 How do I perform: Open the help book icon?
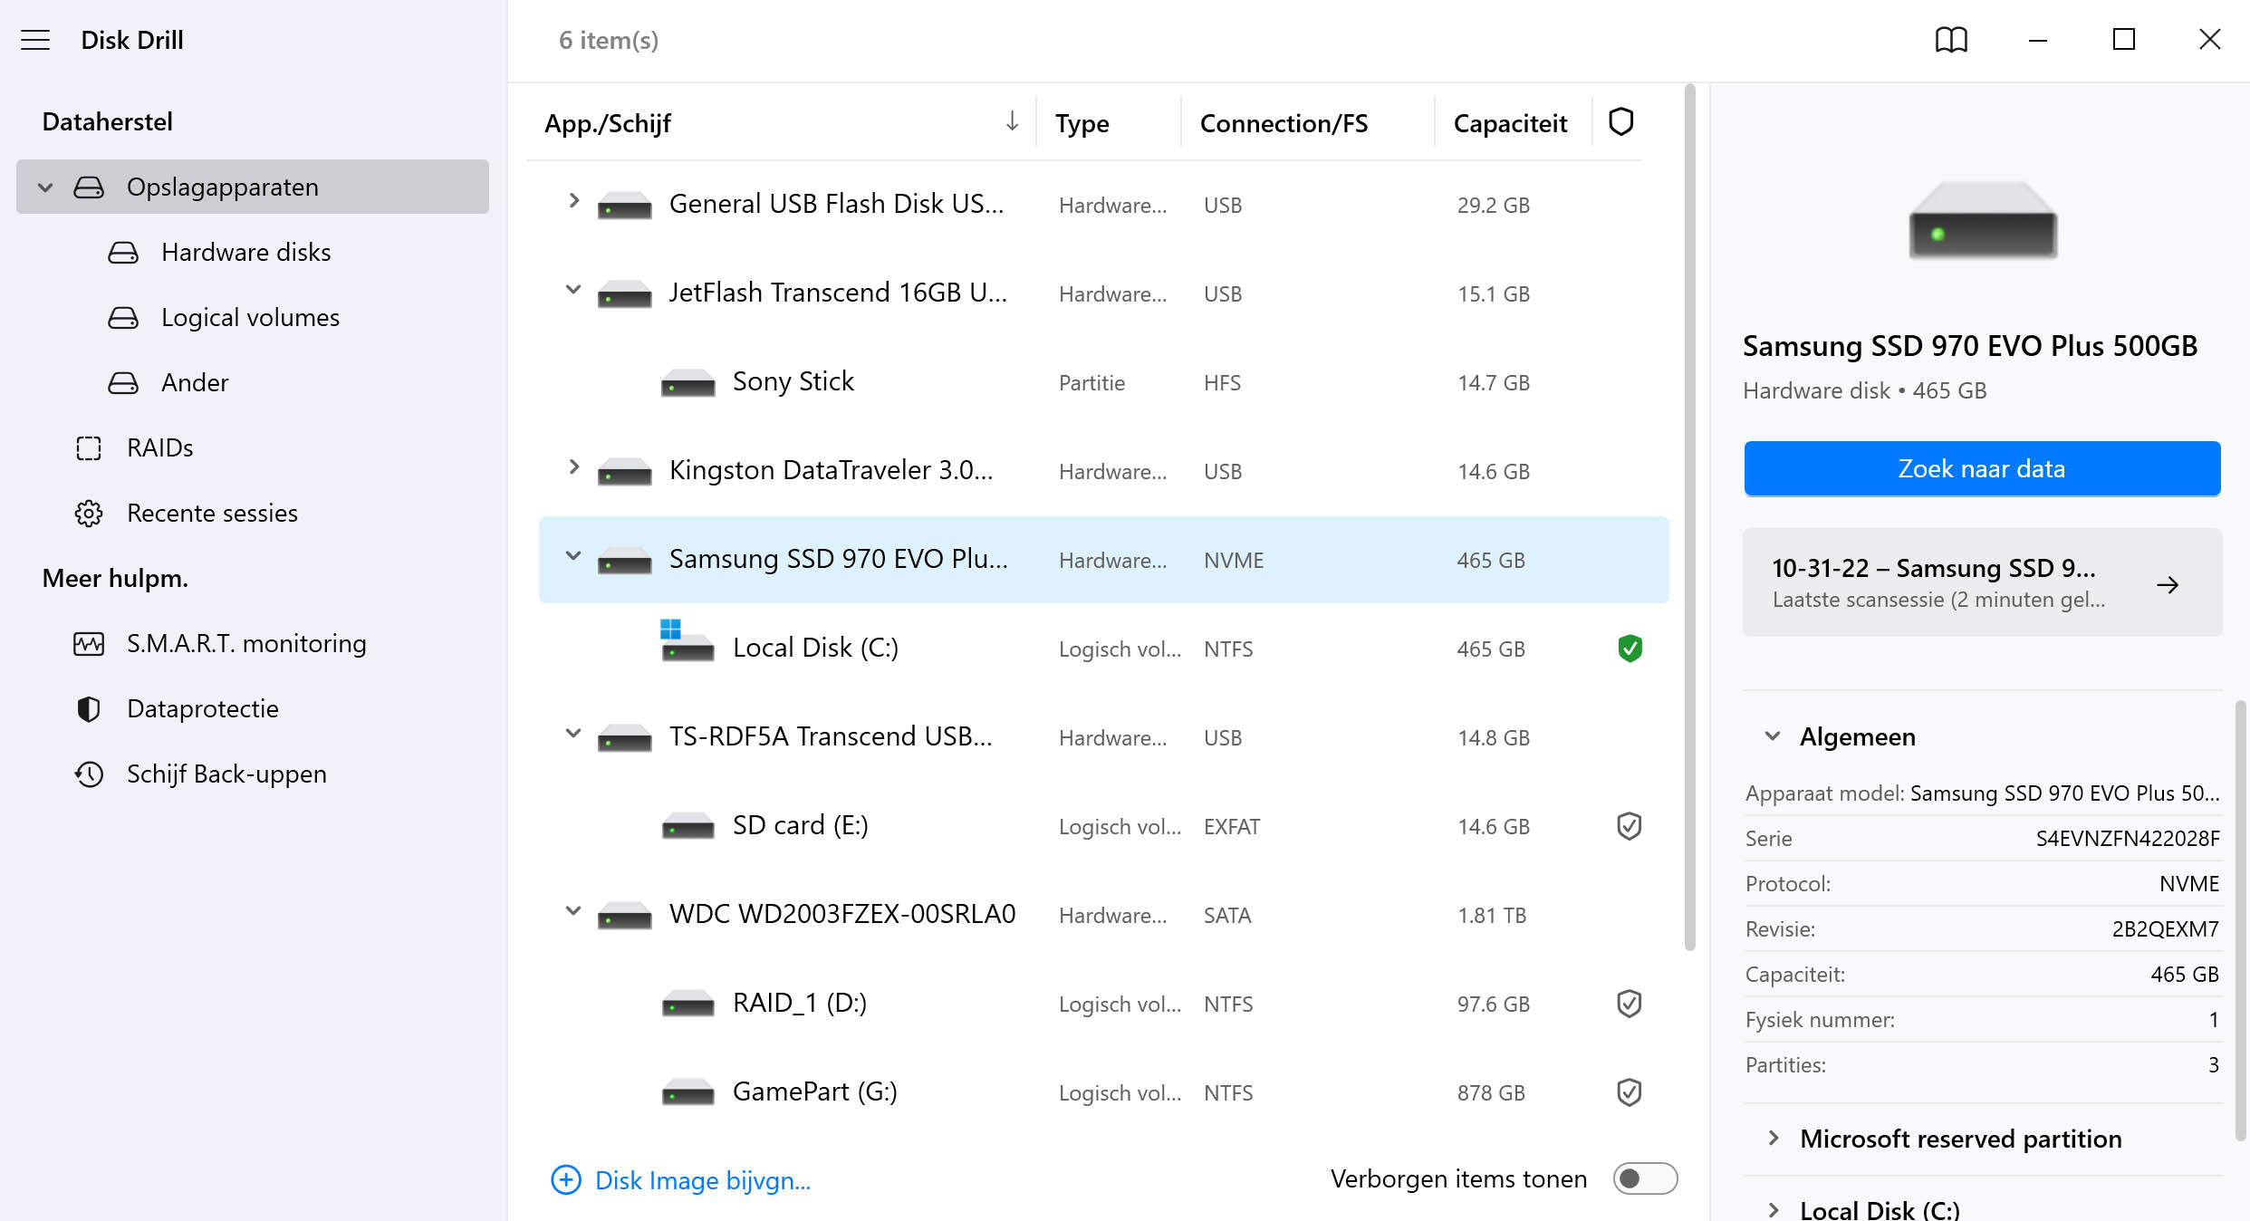click(1951, 40)
